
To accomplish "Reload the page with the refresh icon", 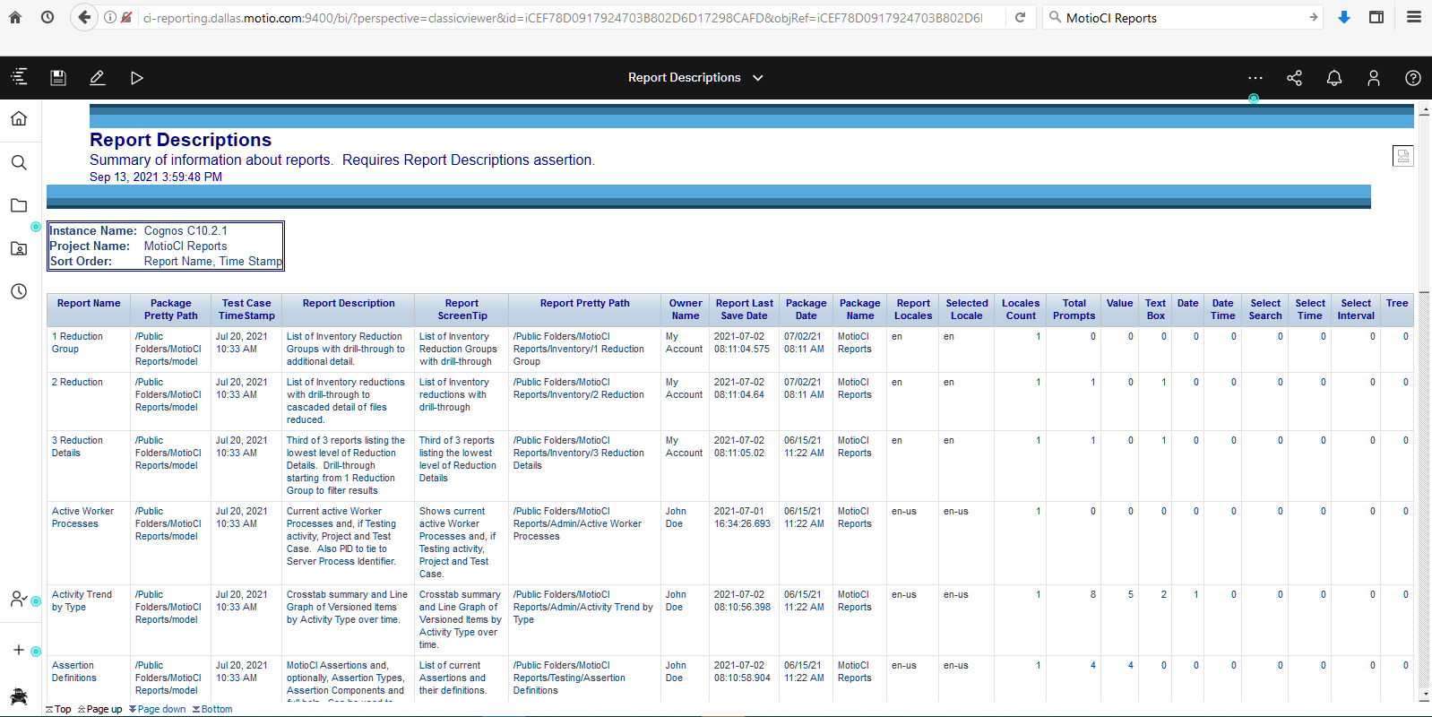I will point(1020,17).
